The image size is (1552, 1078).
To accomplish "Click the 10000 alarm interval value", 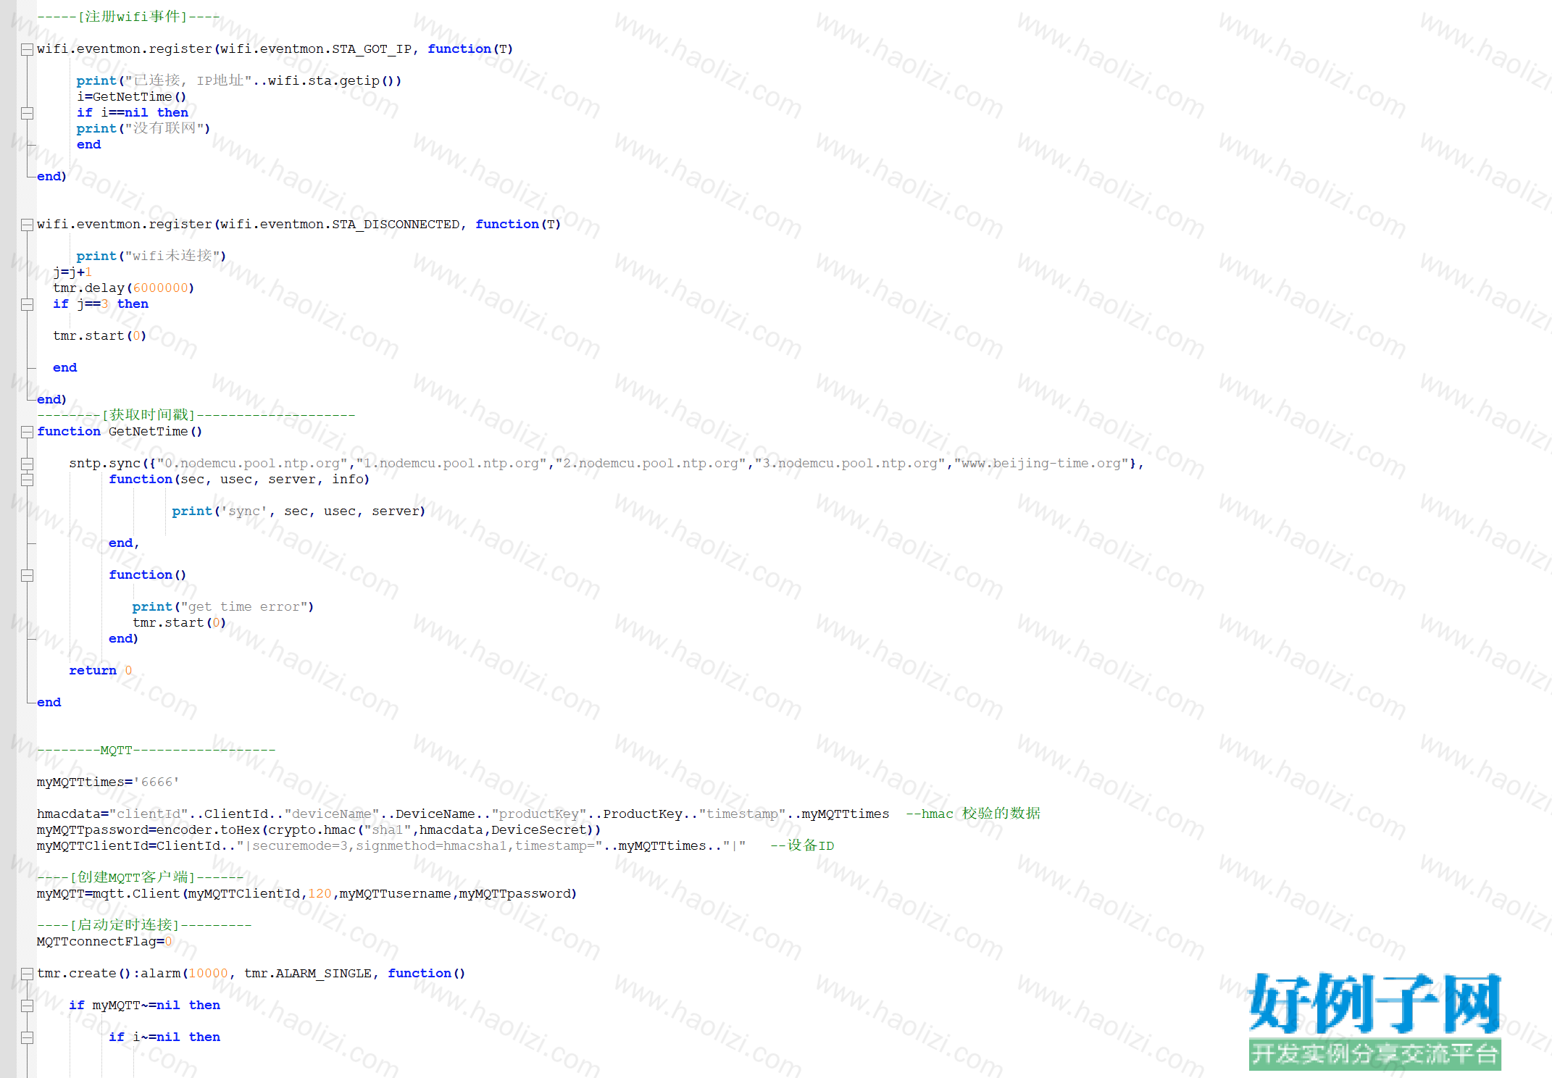I will coord(208,974).
